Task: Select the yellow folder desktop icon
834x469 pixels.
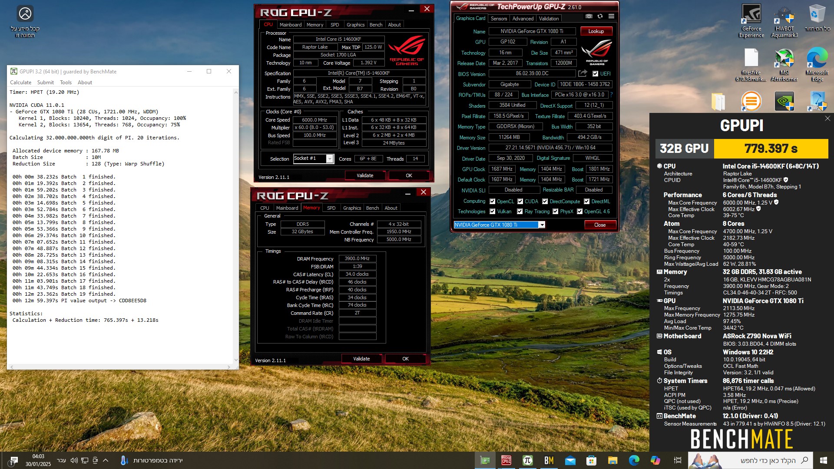Action: click(x=718, y=102)
